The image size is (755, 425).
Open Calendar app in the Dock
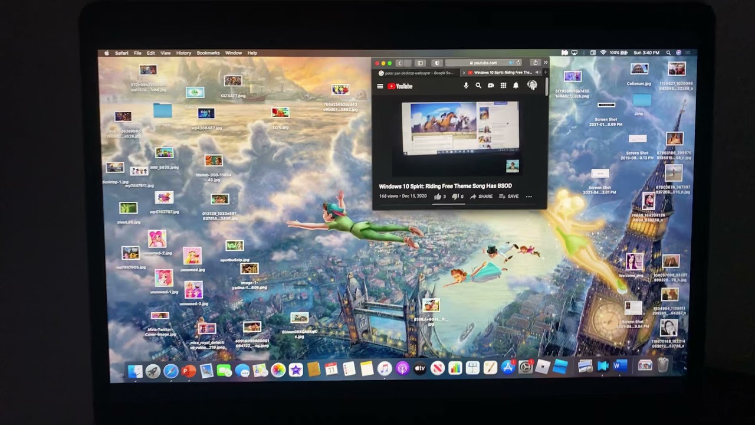tap(331, 370)
